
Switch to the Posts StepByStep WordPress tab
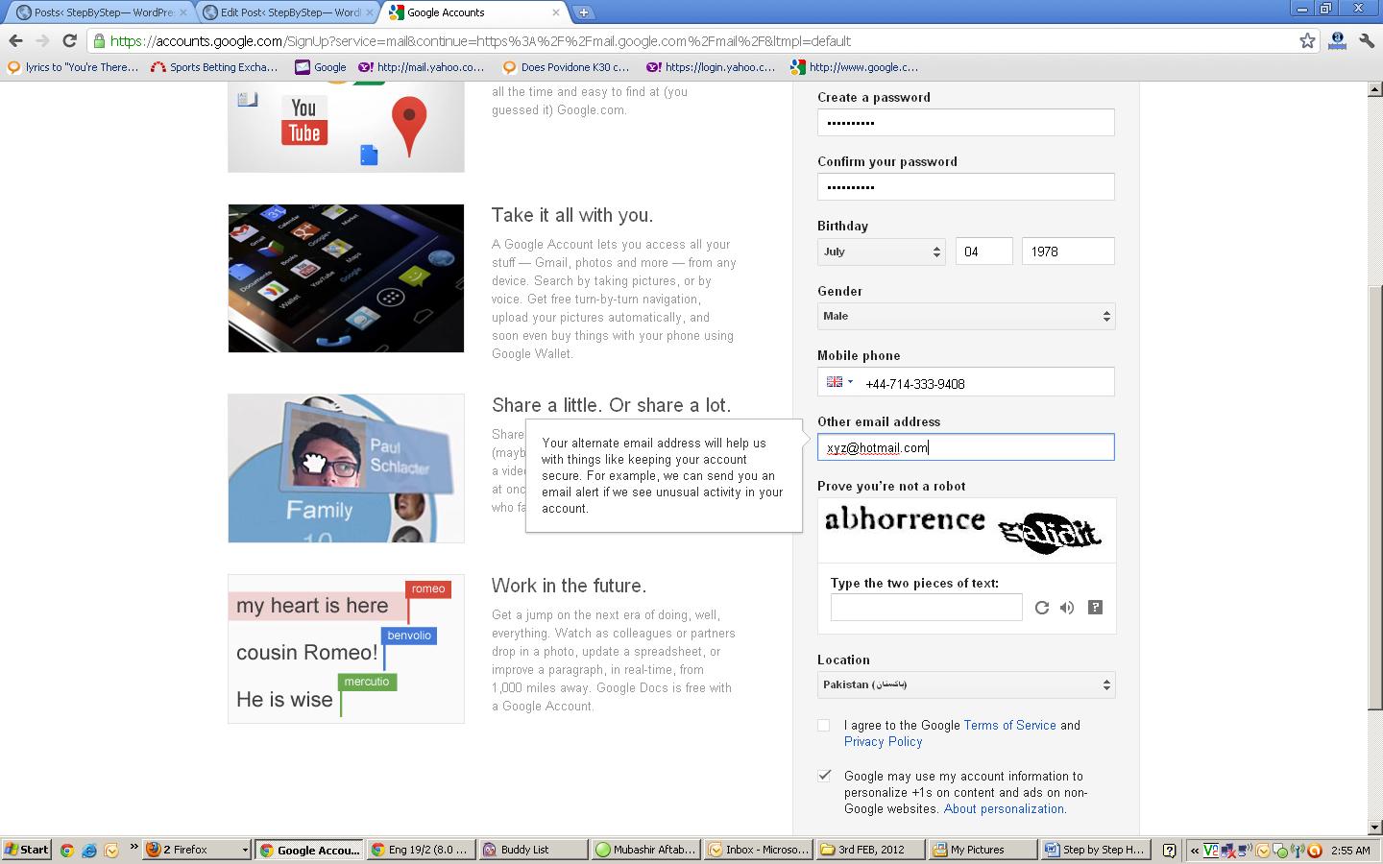click(x=96, y=12)
